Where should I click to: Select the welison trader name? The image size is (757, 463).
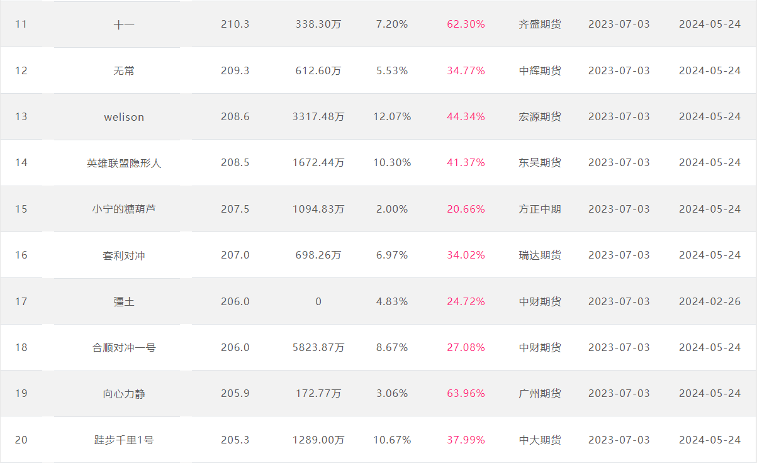[x=124, y=117]
